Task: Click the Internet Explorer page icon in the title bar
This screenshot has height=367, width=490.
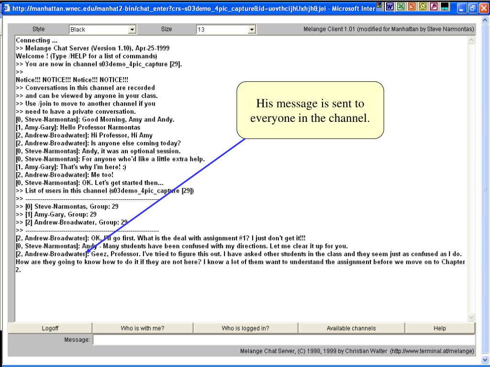Action: point(6,8)
